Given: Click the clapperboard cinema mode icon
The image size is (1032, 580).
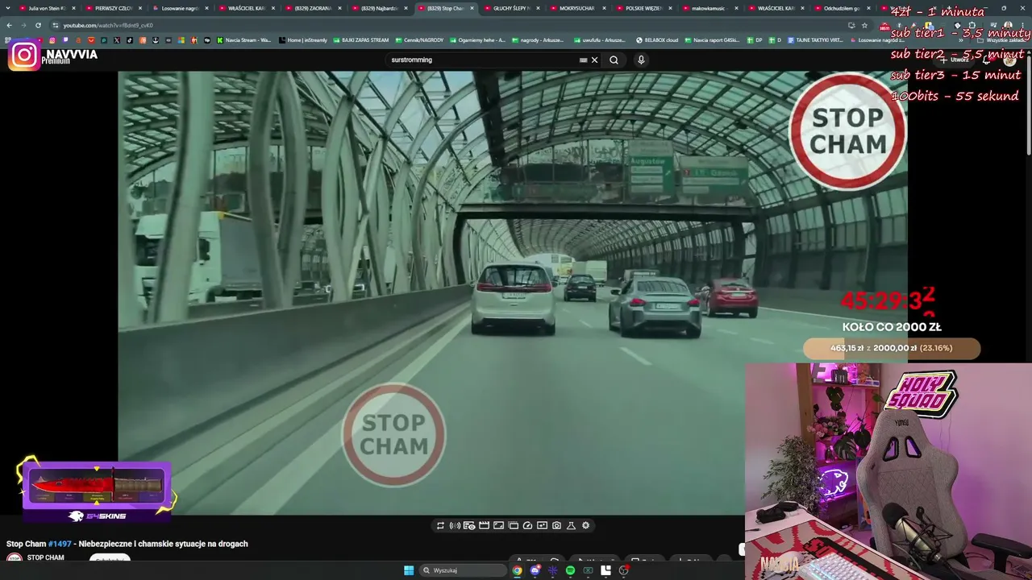Looking at the screenshot, I should pyautogui.click(x=484, y=525).
